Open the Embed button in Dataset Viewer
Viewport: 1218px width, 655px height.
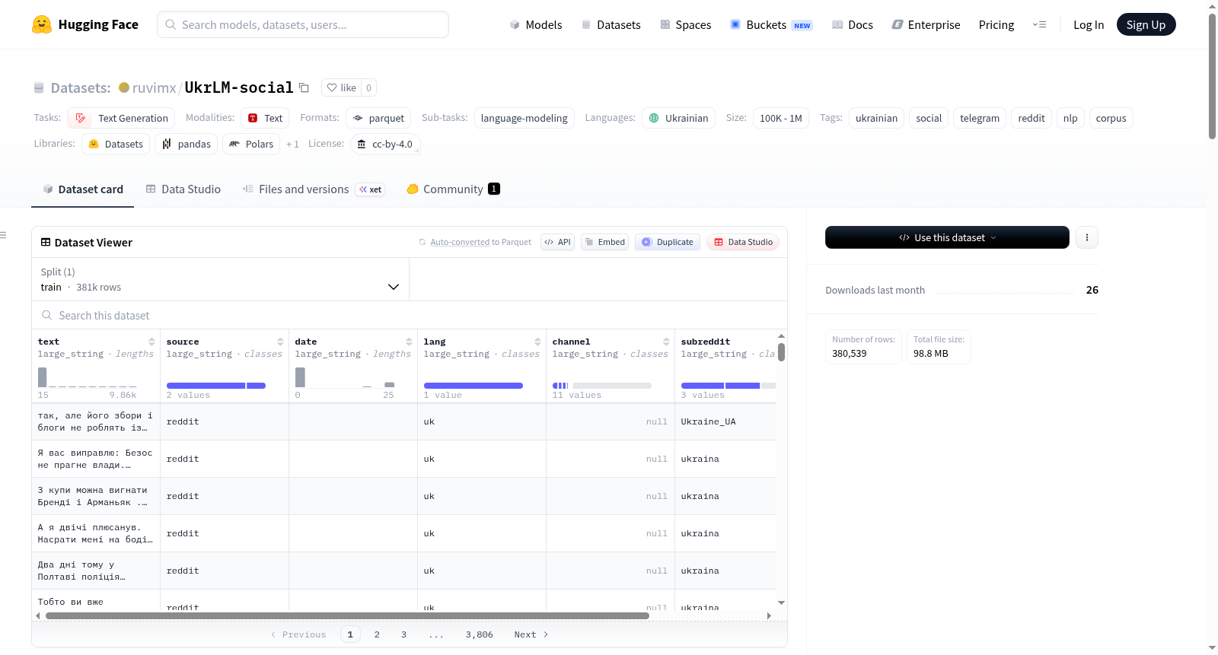[x=604, y=242]
